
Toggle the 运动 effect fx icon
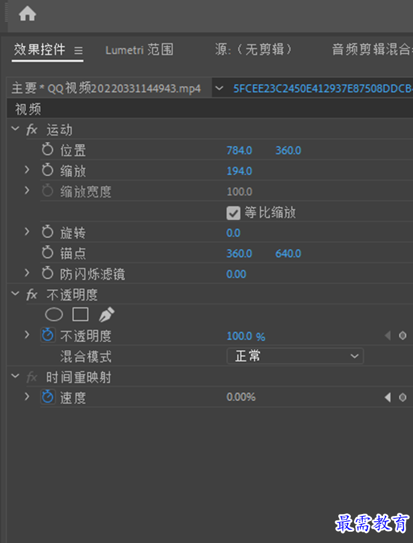click(31, 130)
